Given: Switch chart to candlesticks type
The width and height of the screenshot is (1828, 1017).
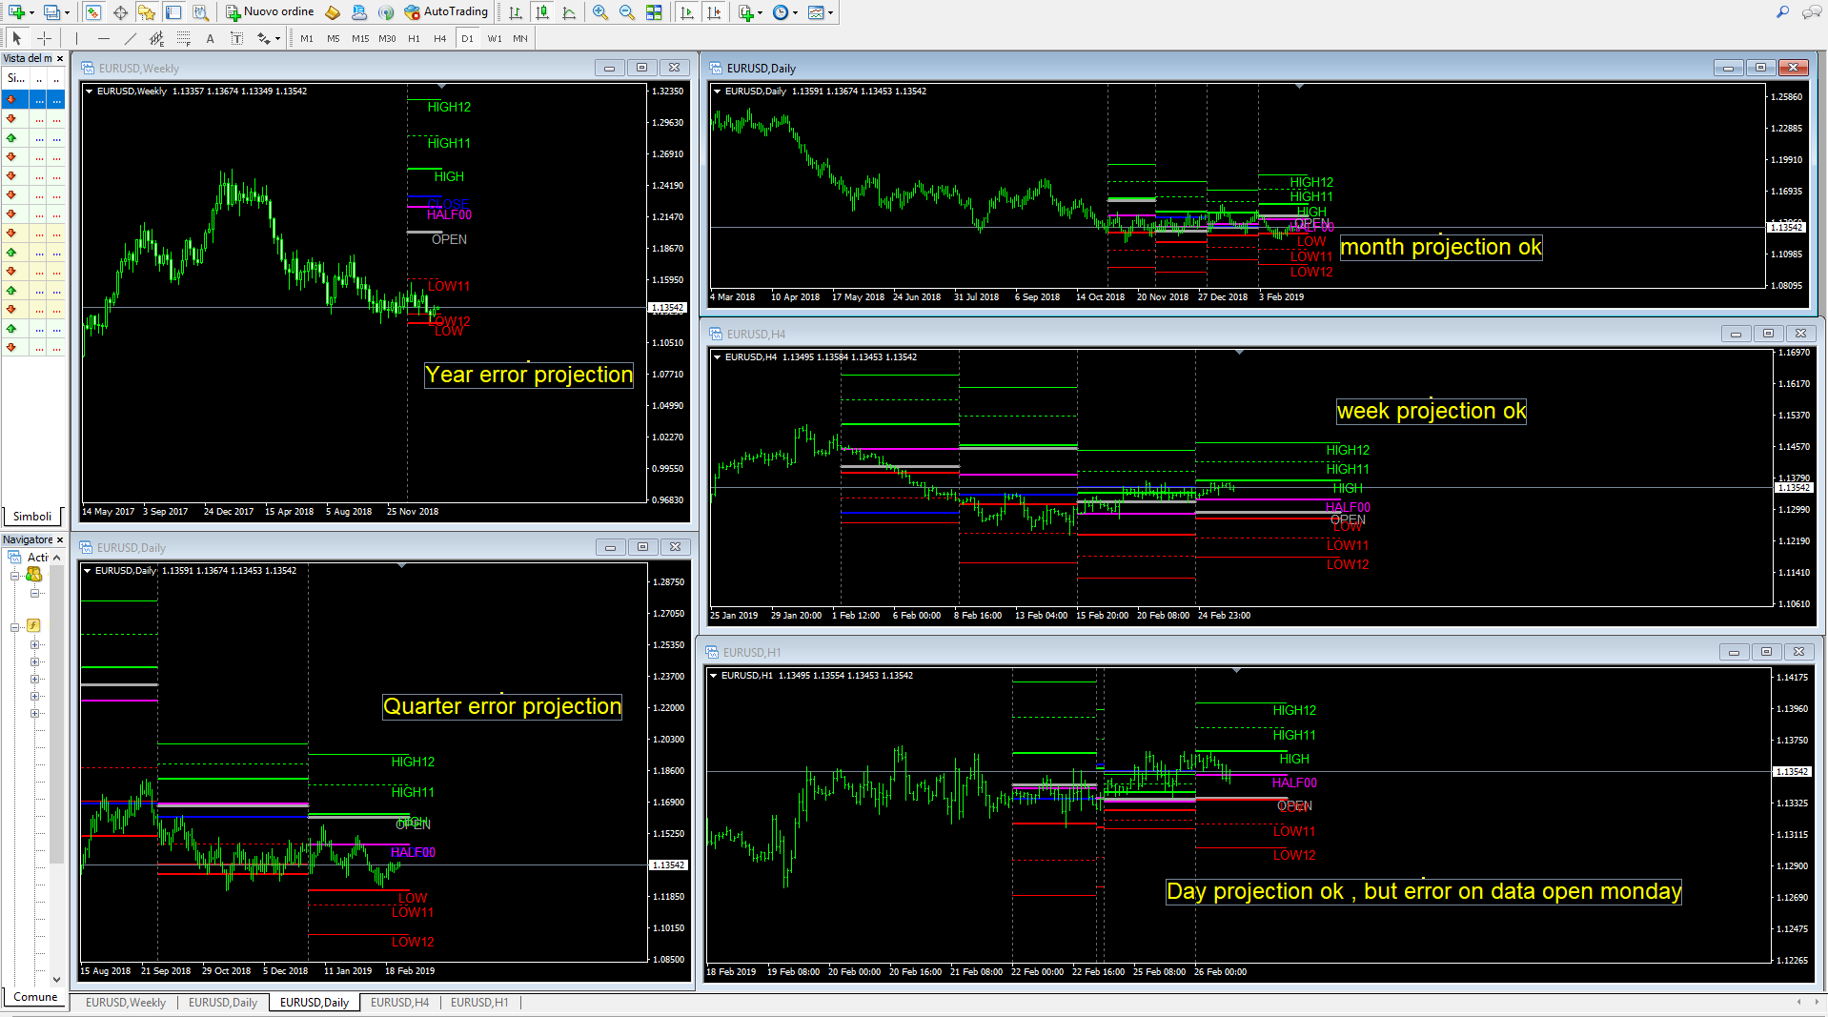Looking at the screenshot, I should [542, 12].
